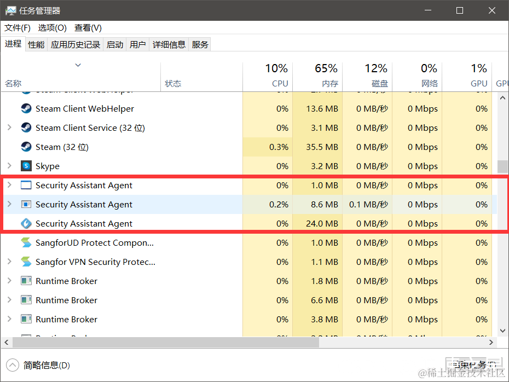Viewport: 509px width, 382px height.
Task: Click the Skype process icon
Action: coord(26,166)
